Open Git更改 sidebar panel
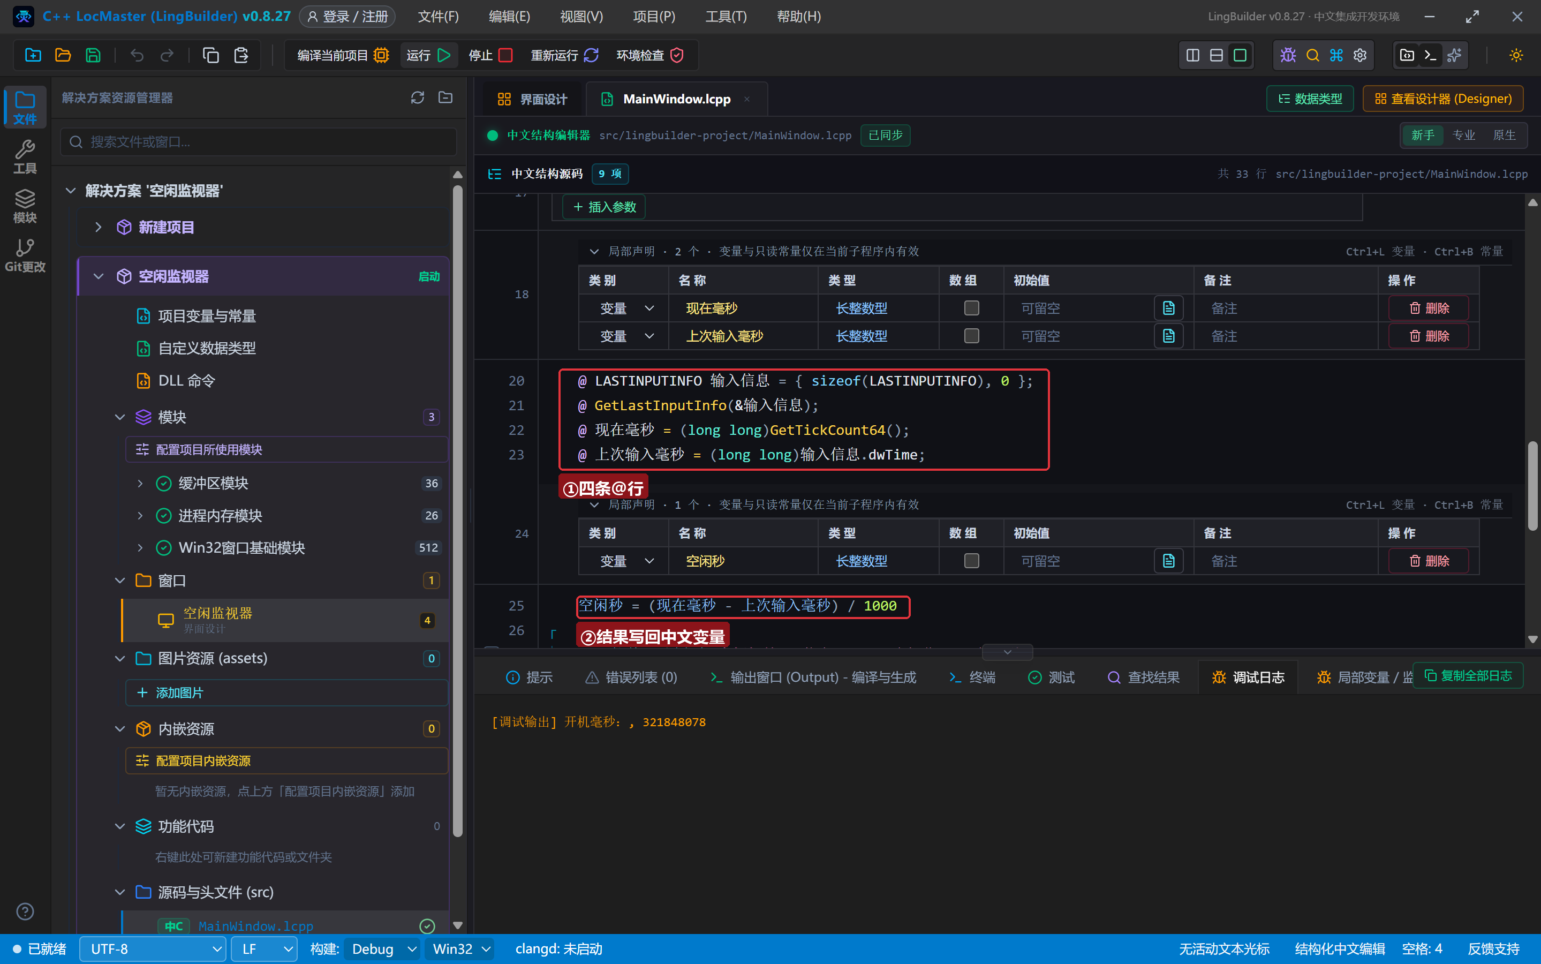Viewport: 1541px width, 964px height. tap(25, 255)
